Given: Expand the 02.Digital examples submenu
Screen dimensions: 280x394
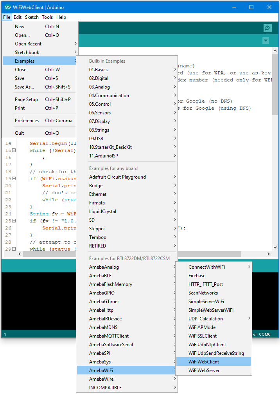Looking at the screenshot, I should [x=127, y=78].
